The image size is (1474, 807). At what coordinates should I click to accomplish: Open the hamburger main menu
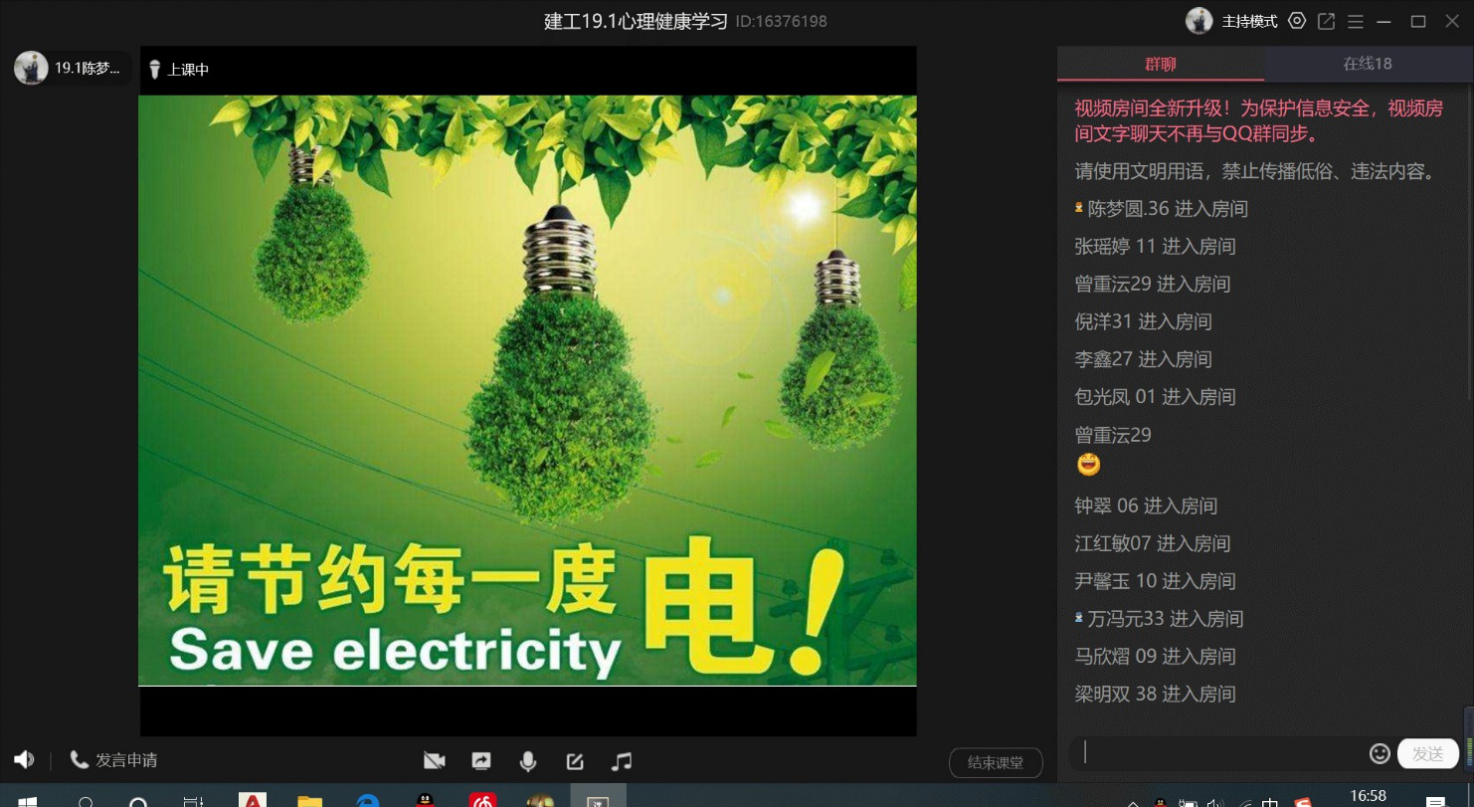(x=1355, y=20)
